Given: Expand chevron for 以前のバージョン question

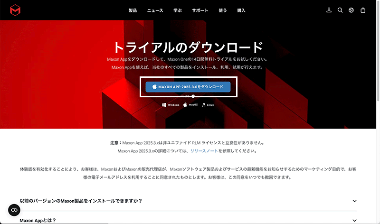Looking at the screenshot, I should [x=354, y=201].
